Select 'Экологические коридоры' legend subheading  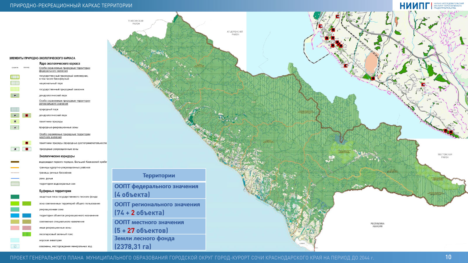pyautogui.click(x=57, y=156)
